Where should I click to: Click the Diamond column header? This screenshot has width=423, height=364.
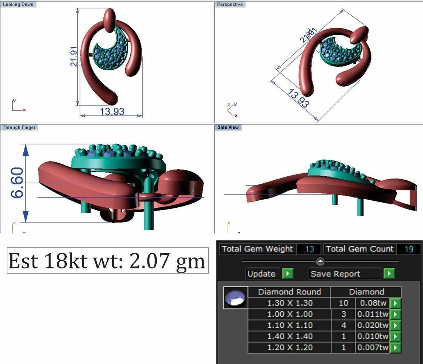click(366, 292)
